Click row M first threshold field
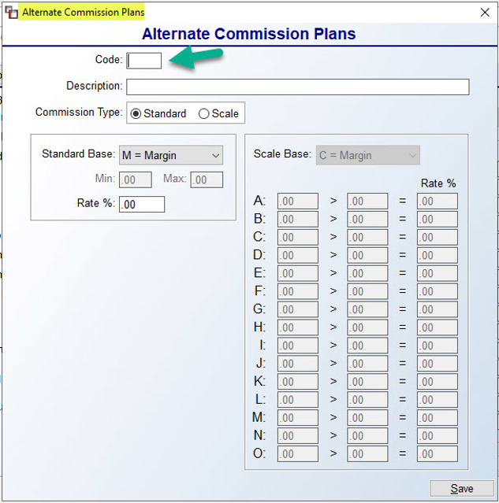Screen dimensions: 499x503 pos(298,417)
